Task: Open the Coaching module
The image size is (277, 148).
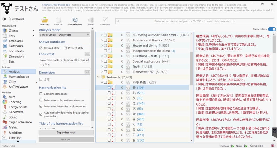Action: (15, 102)
